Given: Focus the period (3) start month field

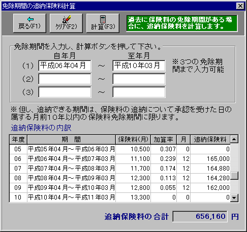Looking at the screenshot, I should click(x=65, y=92).
